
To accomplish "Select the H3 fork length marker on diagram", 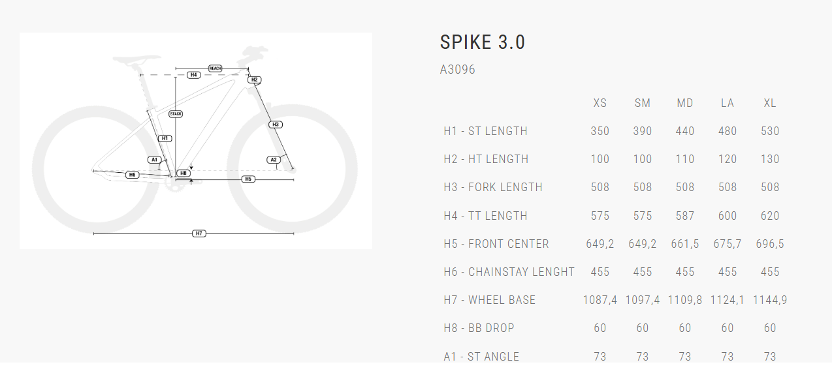I will pyautogui.click(x=275, y=125).
